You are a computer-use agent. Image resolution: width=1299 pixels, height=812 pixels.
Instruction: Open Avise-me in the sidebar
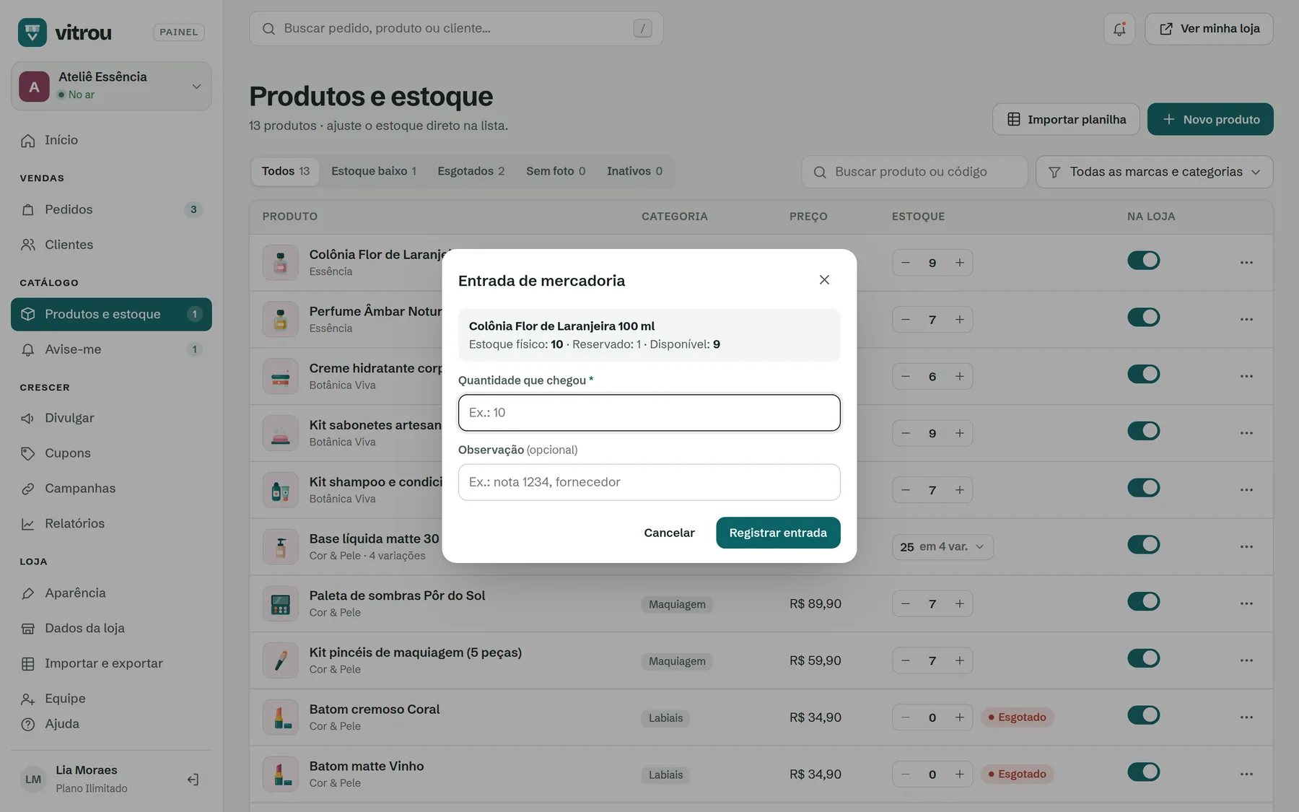pyautogui.click(x=111, y=349)
